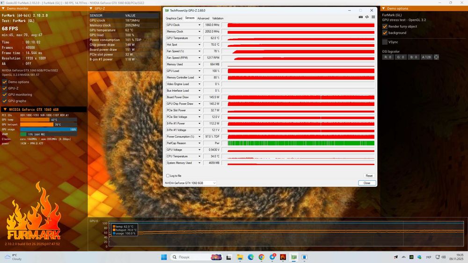The width and height of the screenshot is (468, 263).
Task: Open the Board Power Draw sensor dropdown
Action: 199,97
